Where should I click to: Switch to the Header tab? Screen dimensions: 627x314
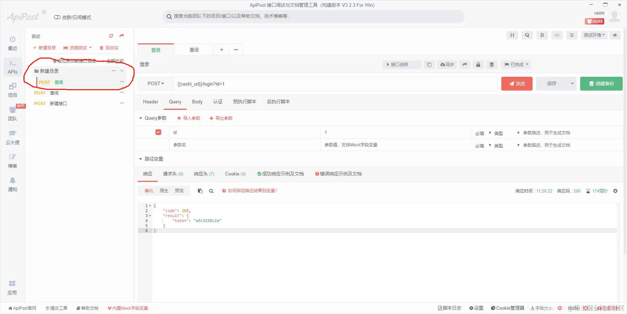pyautogui.click(x=151, y=102)
